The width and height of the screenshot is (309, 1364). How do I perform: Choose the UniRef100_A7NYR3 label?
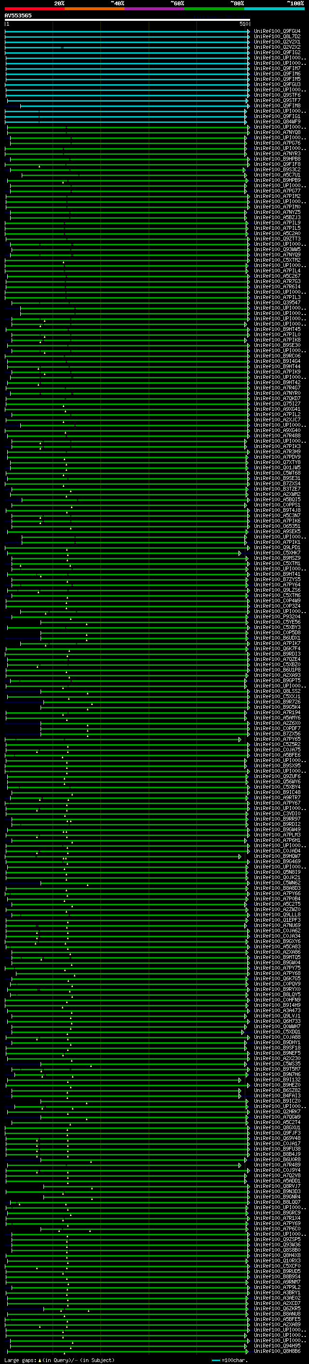277,153
